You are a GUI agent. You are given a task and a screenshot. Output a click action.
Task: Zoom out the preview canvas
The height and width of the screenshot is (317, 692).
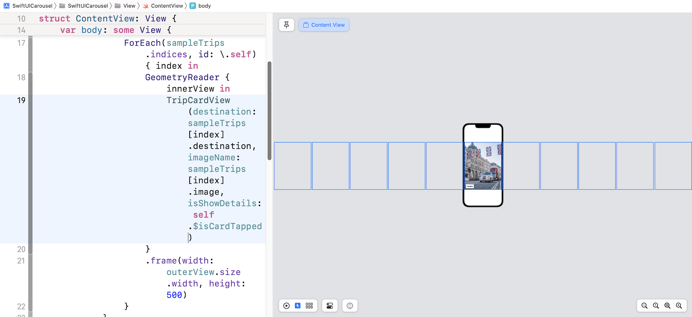click(x=644, y=306)
